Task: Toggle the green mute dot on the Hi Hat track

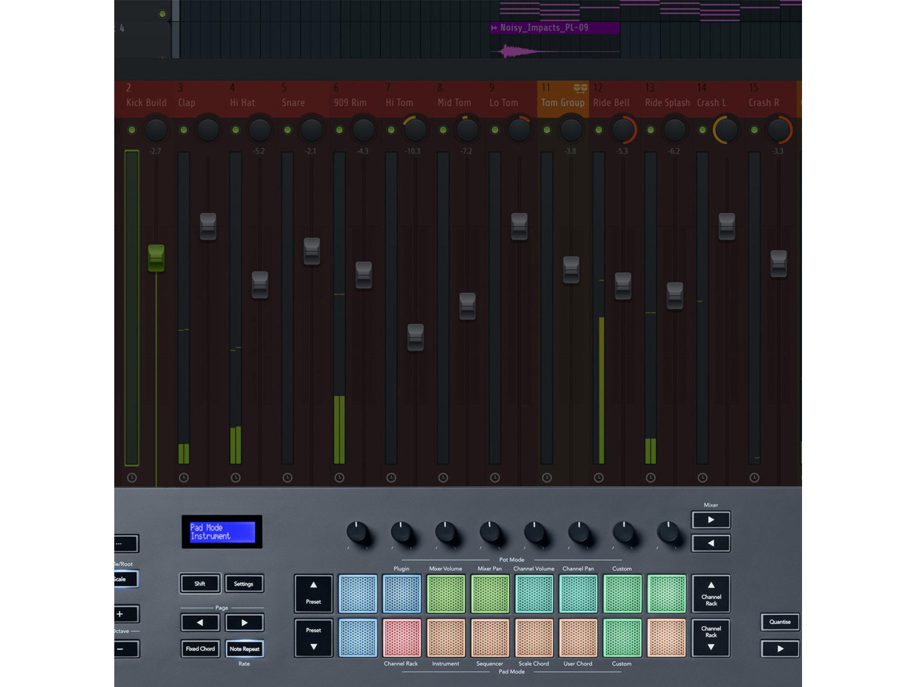Action: pos(235,130)
